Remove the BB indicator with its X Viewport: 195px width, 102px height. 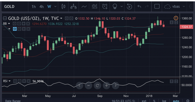tap(28, 24)
